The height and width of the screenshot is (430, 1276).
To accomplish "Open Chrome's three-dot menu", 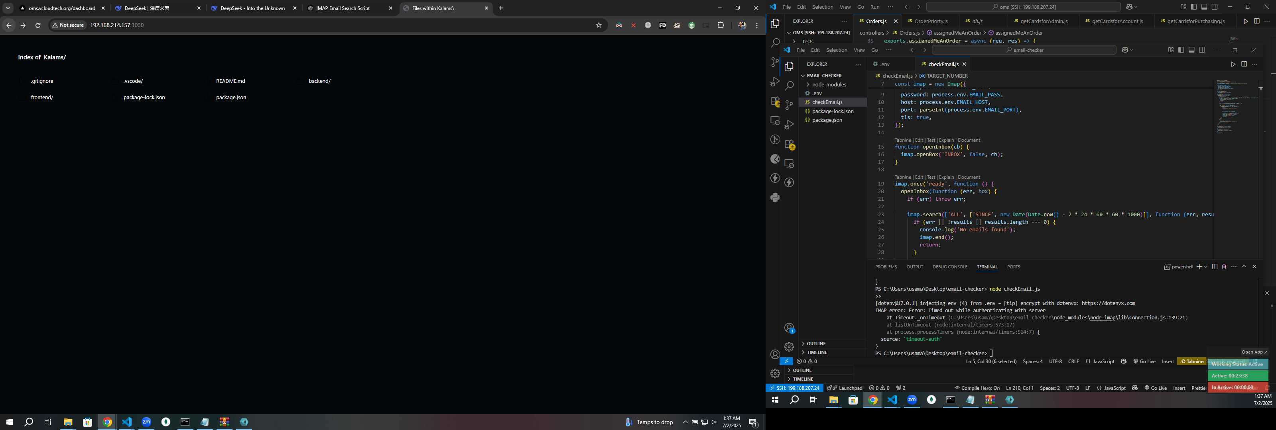I will [x=756, y=25].
